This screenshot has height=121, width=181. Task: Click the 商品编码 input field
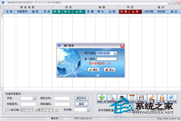coord(62,104)
